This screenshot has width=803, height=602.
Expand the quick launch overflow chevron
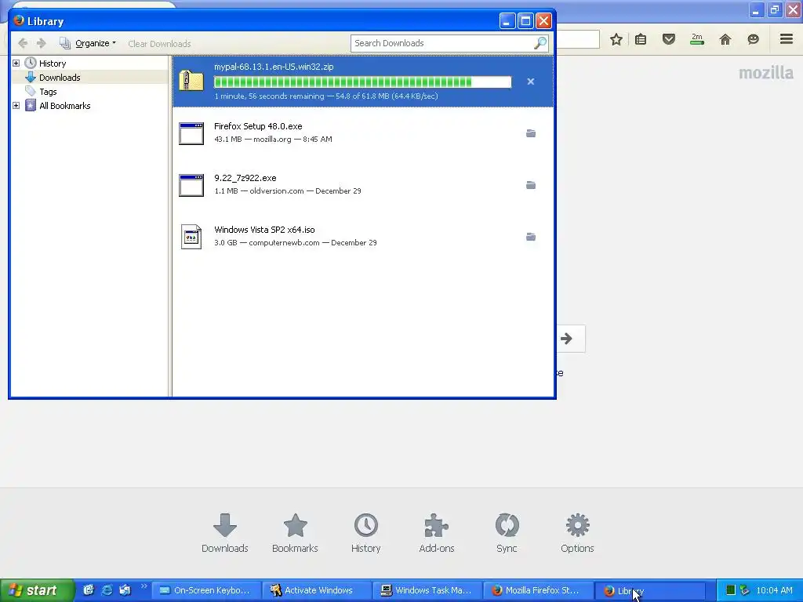[x=144, y=586]
